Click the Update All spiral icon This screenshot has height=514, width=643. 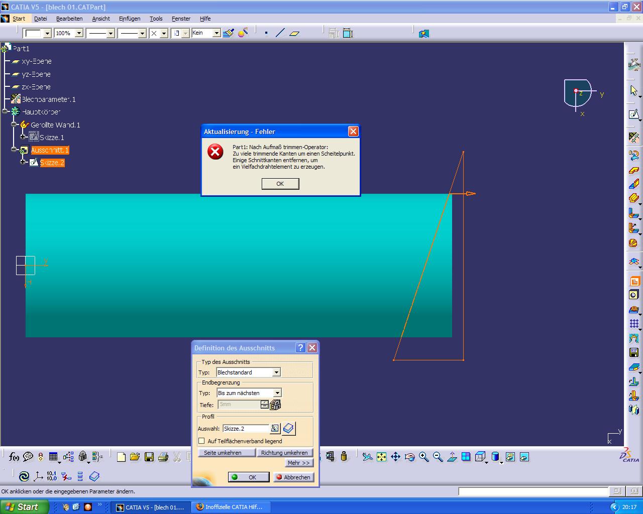(24, 476)
